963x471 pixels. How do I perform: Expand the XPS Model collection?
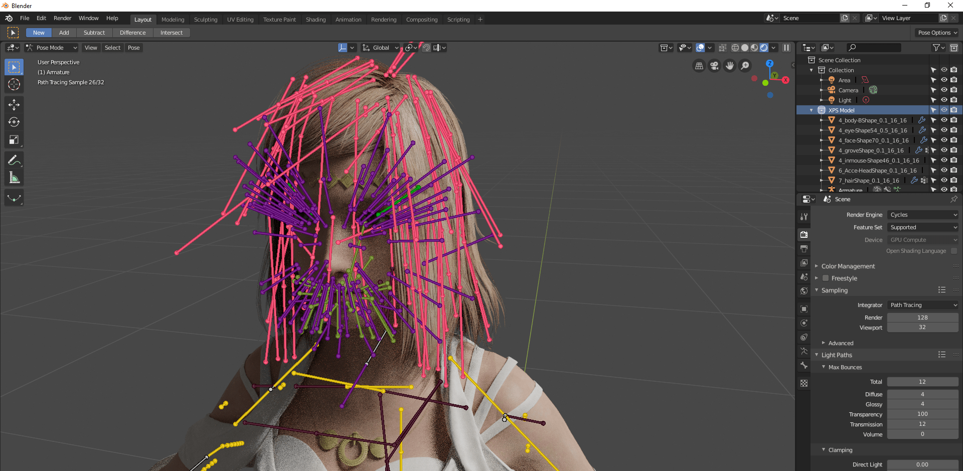pyautogui.click(x=811, y=110)
